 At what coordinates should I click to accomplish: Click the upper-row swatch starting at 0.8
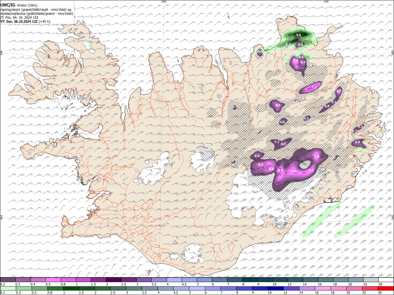tap(68, 280)
